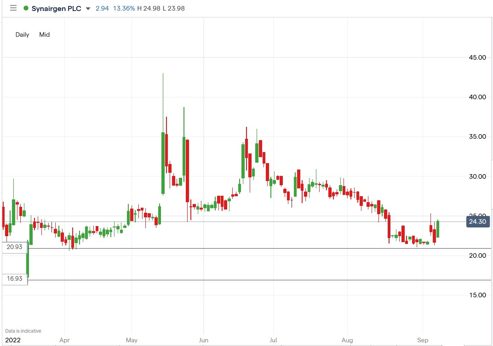Viewport: 493px width, 346px height.
Task: Click the Sep month label on the axis
Action: coord(422,340)
